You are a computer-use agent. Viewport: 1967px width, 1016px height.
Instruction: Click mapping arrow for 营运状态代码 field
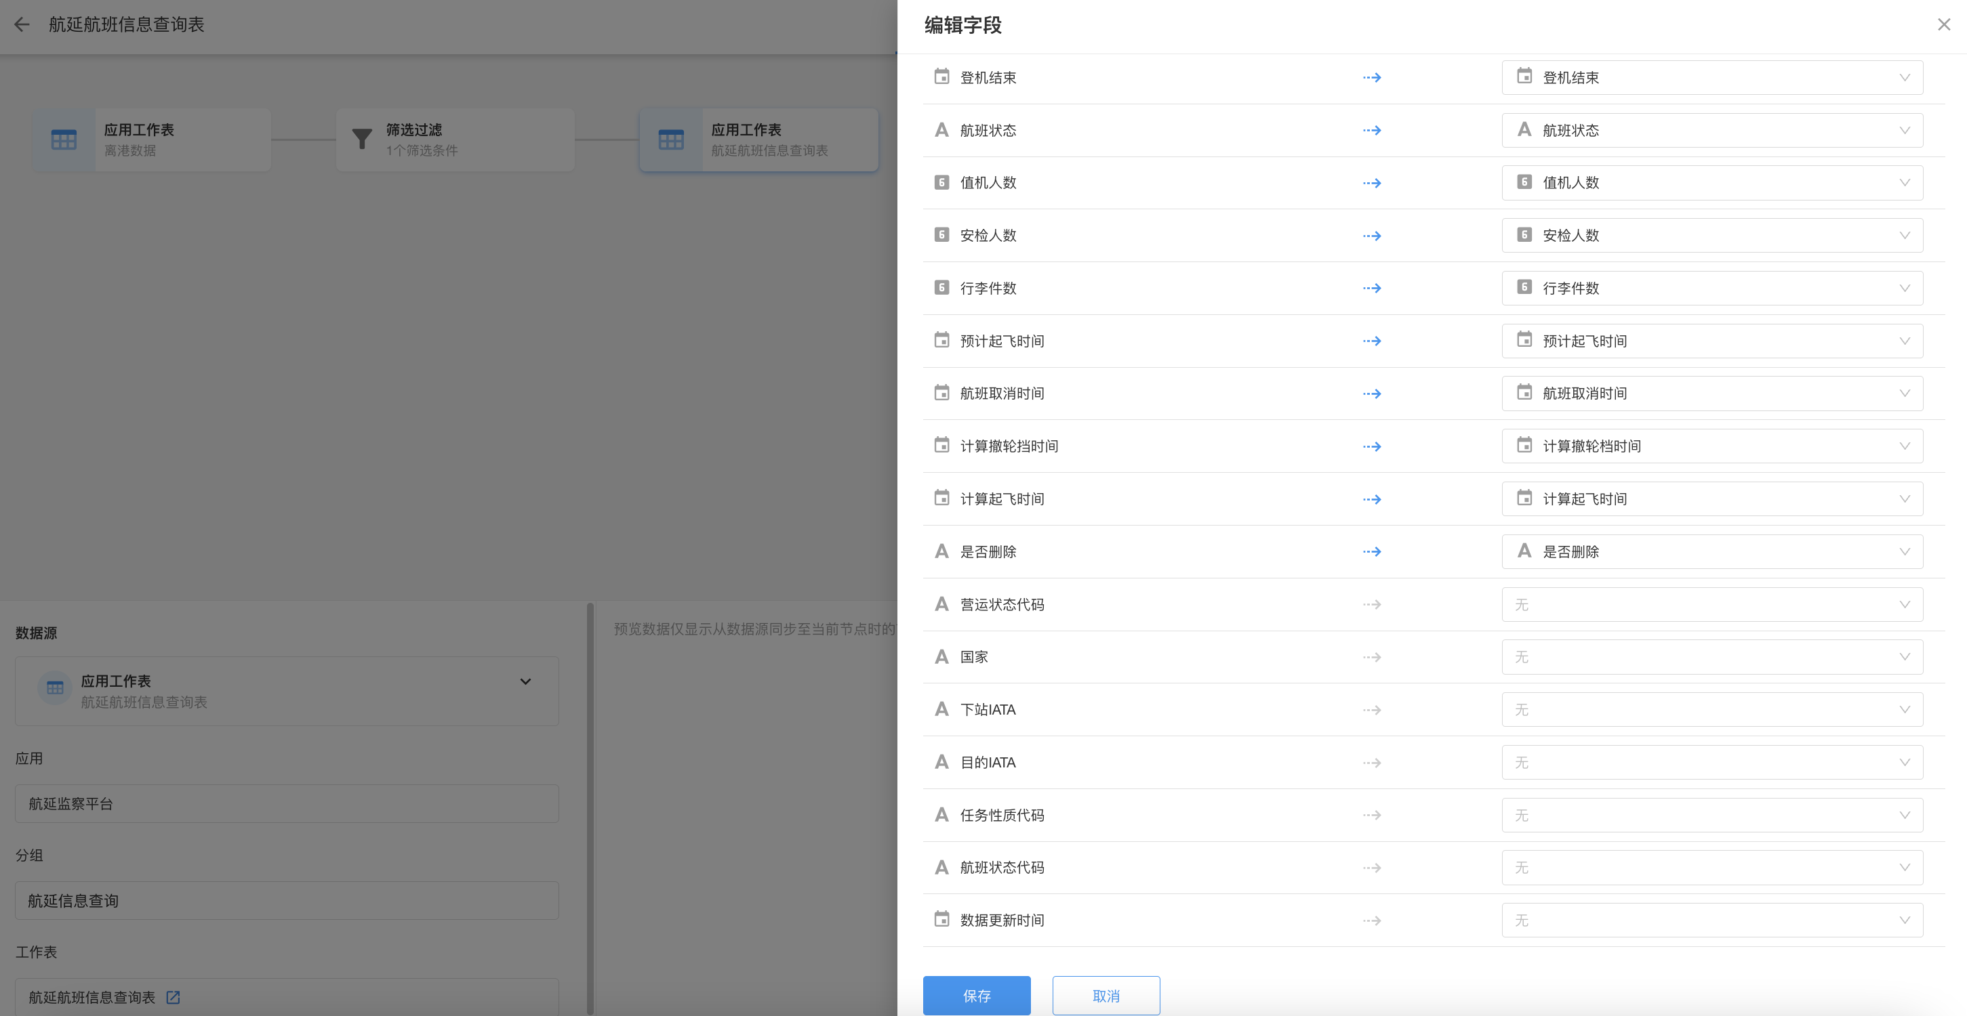(x=1371, y=604)
